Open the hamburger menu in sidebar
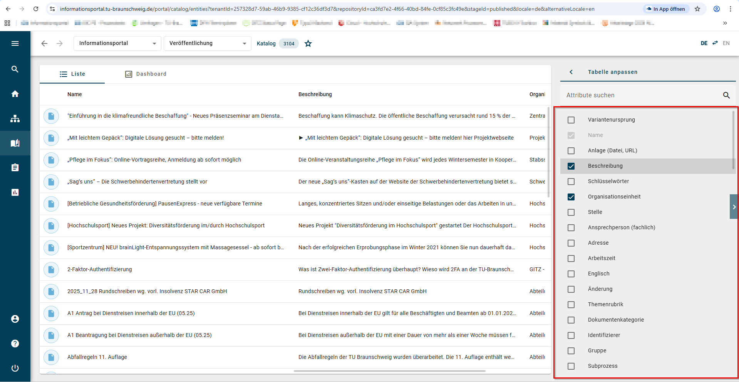The width and height of the screenshot is (739, 382). 15,43
